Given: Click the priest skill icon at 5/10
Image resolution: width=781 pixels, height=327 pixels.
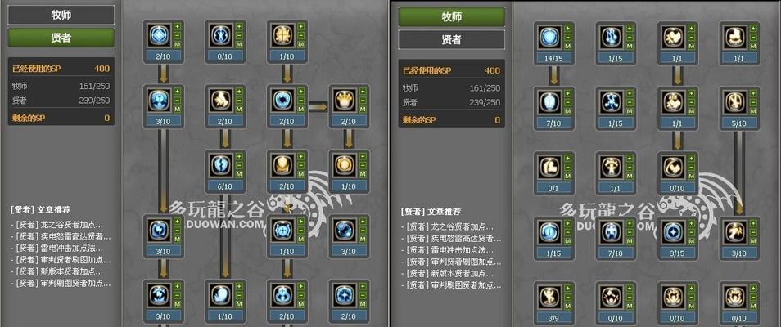Looking at the screenshot, I should (734, 101).
